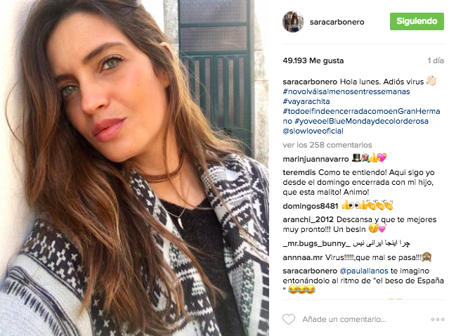Visit the @slowloveoficial mention
This screenshot has height=336, width=456.
point(313,131)
